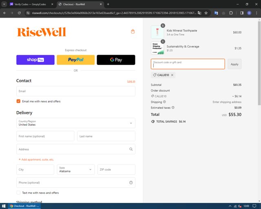Open the browser extensions puzzle icon
Image resolution: width=261 pixels, height=209 pixels.
click(x=231, y=13)
